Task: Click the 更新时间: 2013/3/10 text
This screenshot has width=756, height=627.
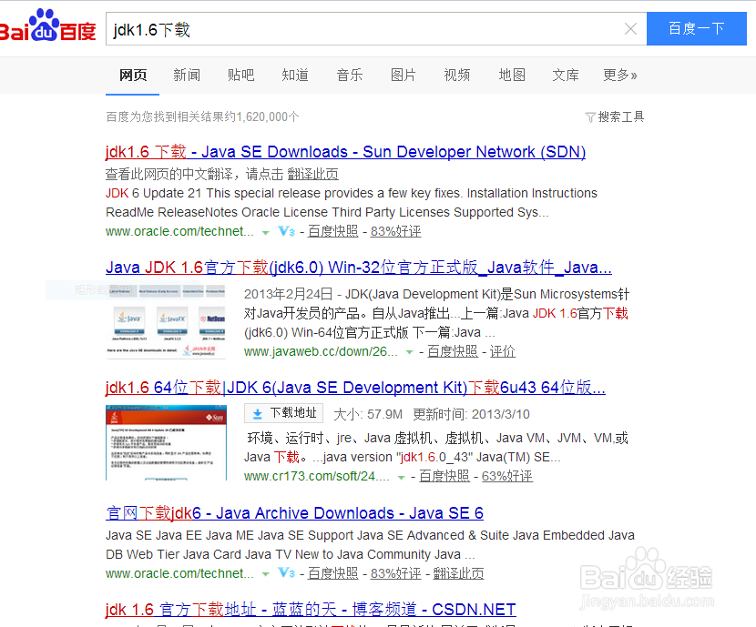Action: tap(471, 415)
